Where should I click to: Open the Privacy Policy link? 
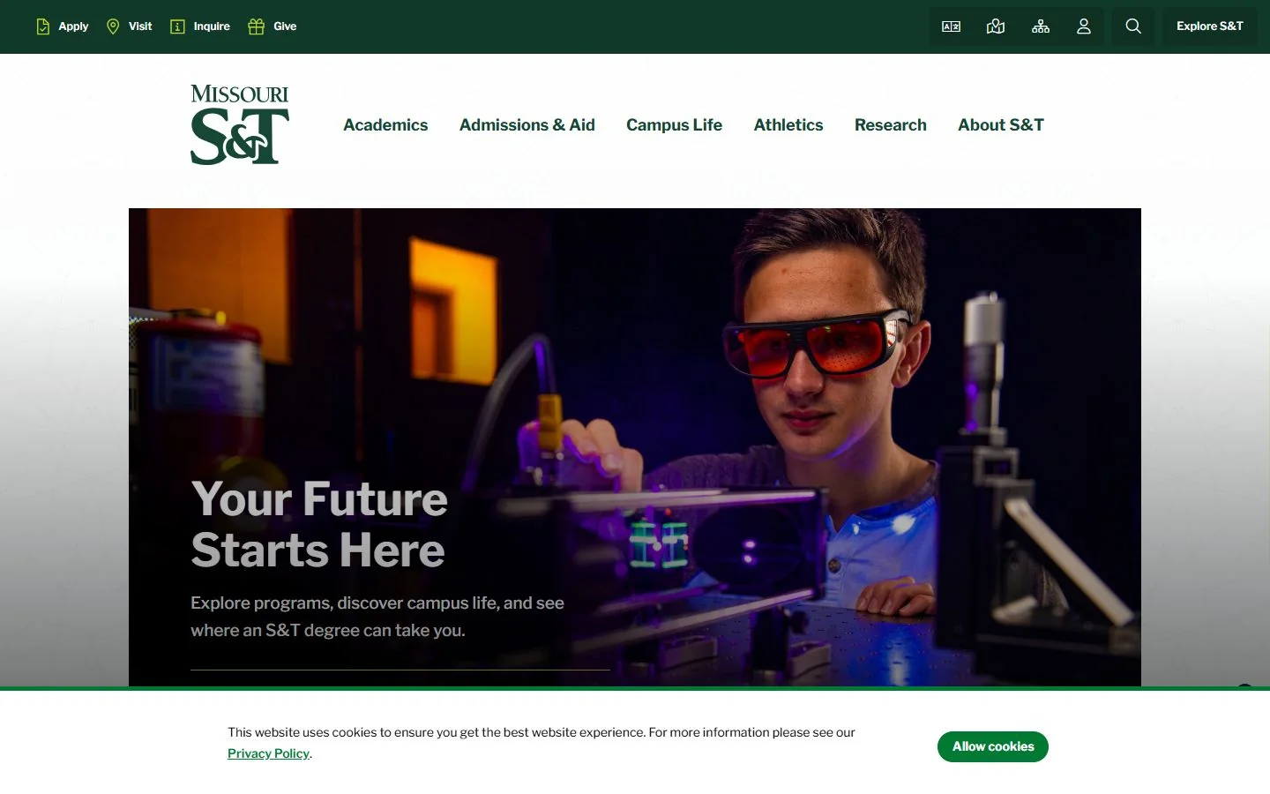pos(268,753)
